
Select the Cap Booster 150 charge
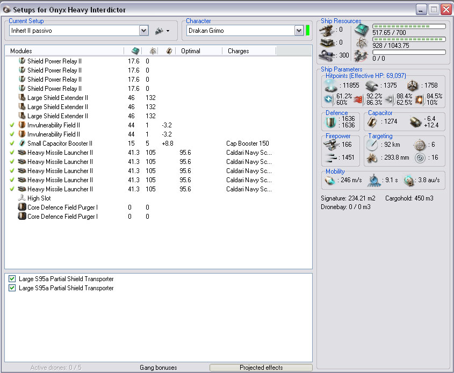pos(248,144)
